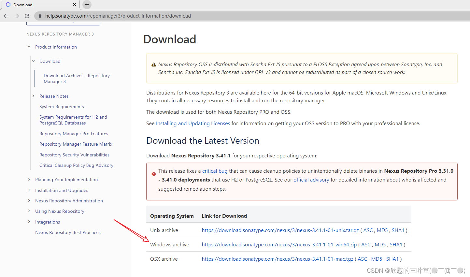Image resolution: width=470 pixels, height=277 pixels.
Task: Open Critical Cleanup Policy Bug Advisory
Action: coord(76,165)
